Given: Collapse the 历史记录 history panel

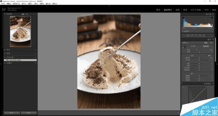Looking at the screenshot, I should coord(5,57).
